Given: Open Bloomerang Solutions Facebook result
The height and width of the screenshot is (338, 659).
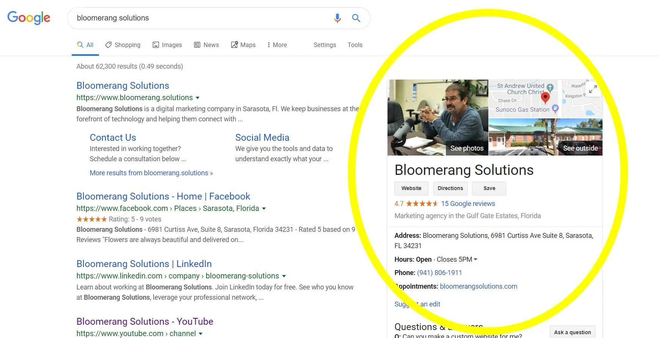Looking at the screenshot, I should coord(163,196).
